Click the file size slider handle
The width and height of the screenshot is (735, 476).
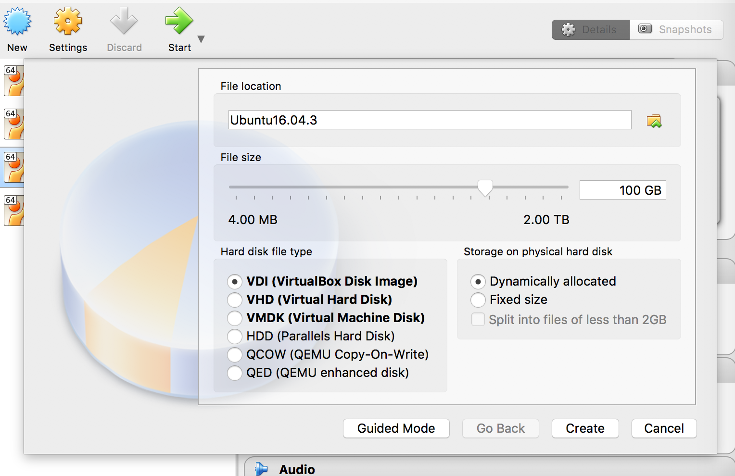tap(485, 188)
